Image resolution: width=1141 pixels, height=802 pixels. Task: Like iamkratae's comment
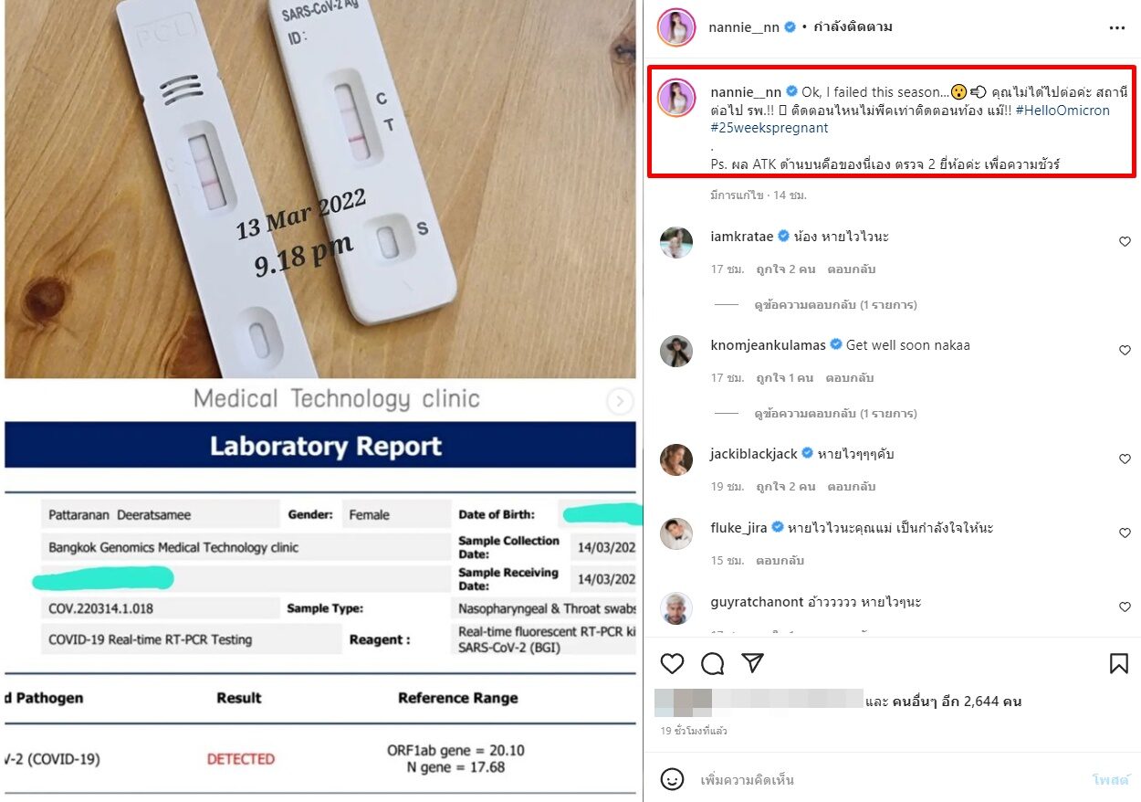pos(1125,242)
